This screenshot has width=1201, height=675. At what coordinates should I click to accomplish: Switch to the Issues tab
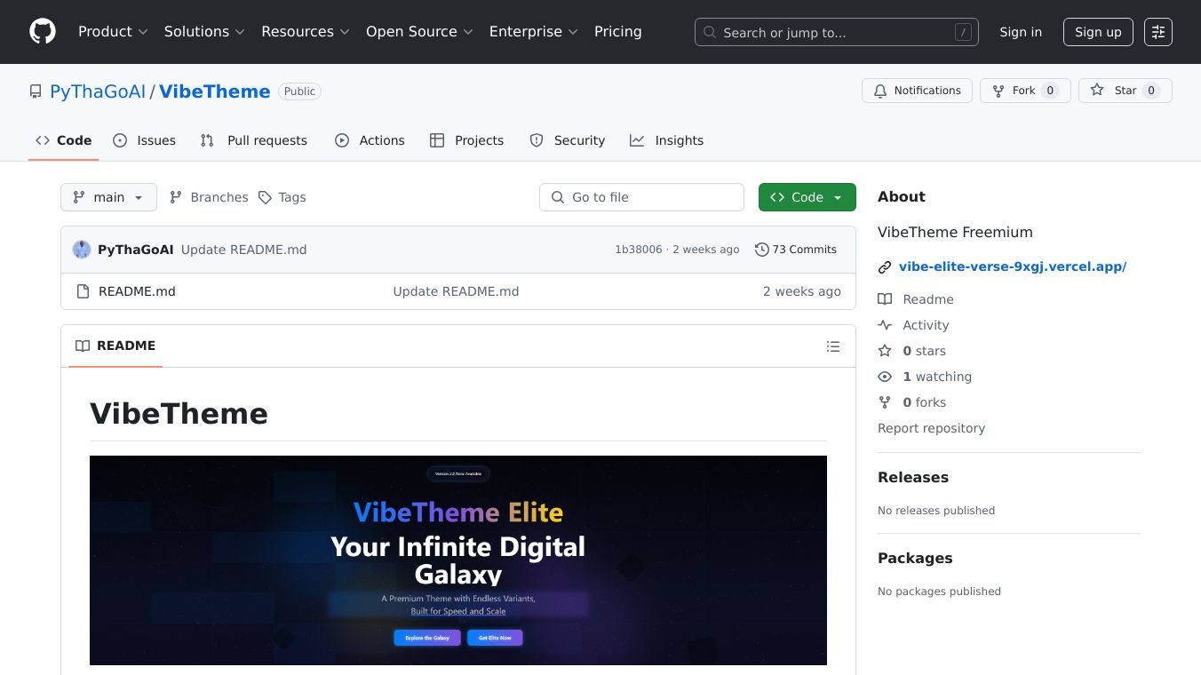145,140
